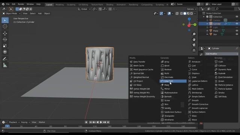Open the timeline View menu

coord(34,122)
